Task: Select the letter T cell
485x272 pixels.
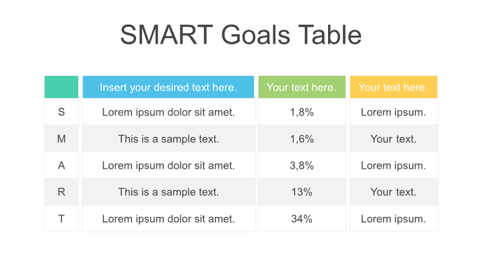Action: coord(61,218)
